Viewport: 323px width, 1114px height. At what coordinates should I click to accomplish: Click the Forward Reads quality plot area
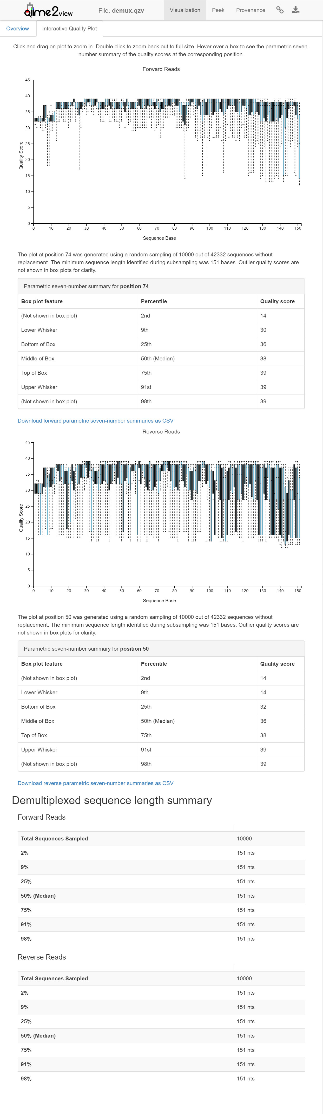point(167,151)
